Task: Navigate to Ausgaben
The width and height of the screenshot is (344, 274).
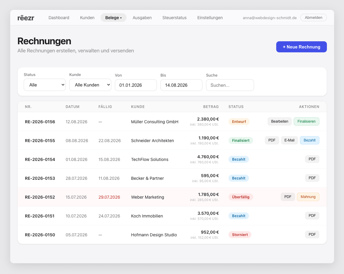Action: click(x=142, y=18)
